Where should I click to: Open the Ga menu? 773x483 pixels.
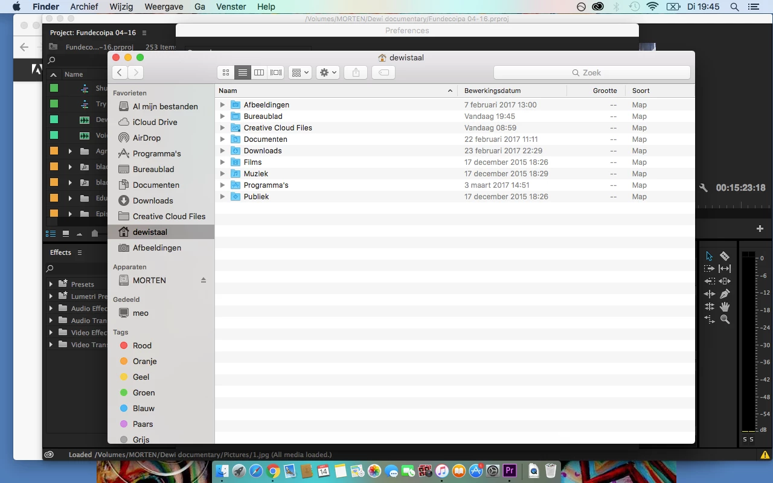[200, 7]
